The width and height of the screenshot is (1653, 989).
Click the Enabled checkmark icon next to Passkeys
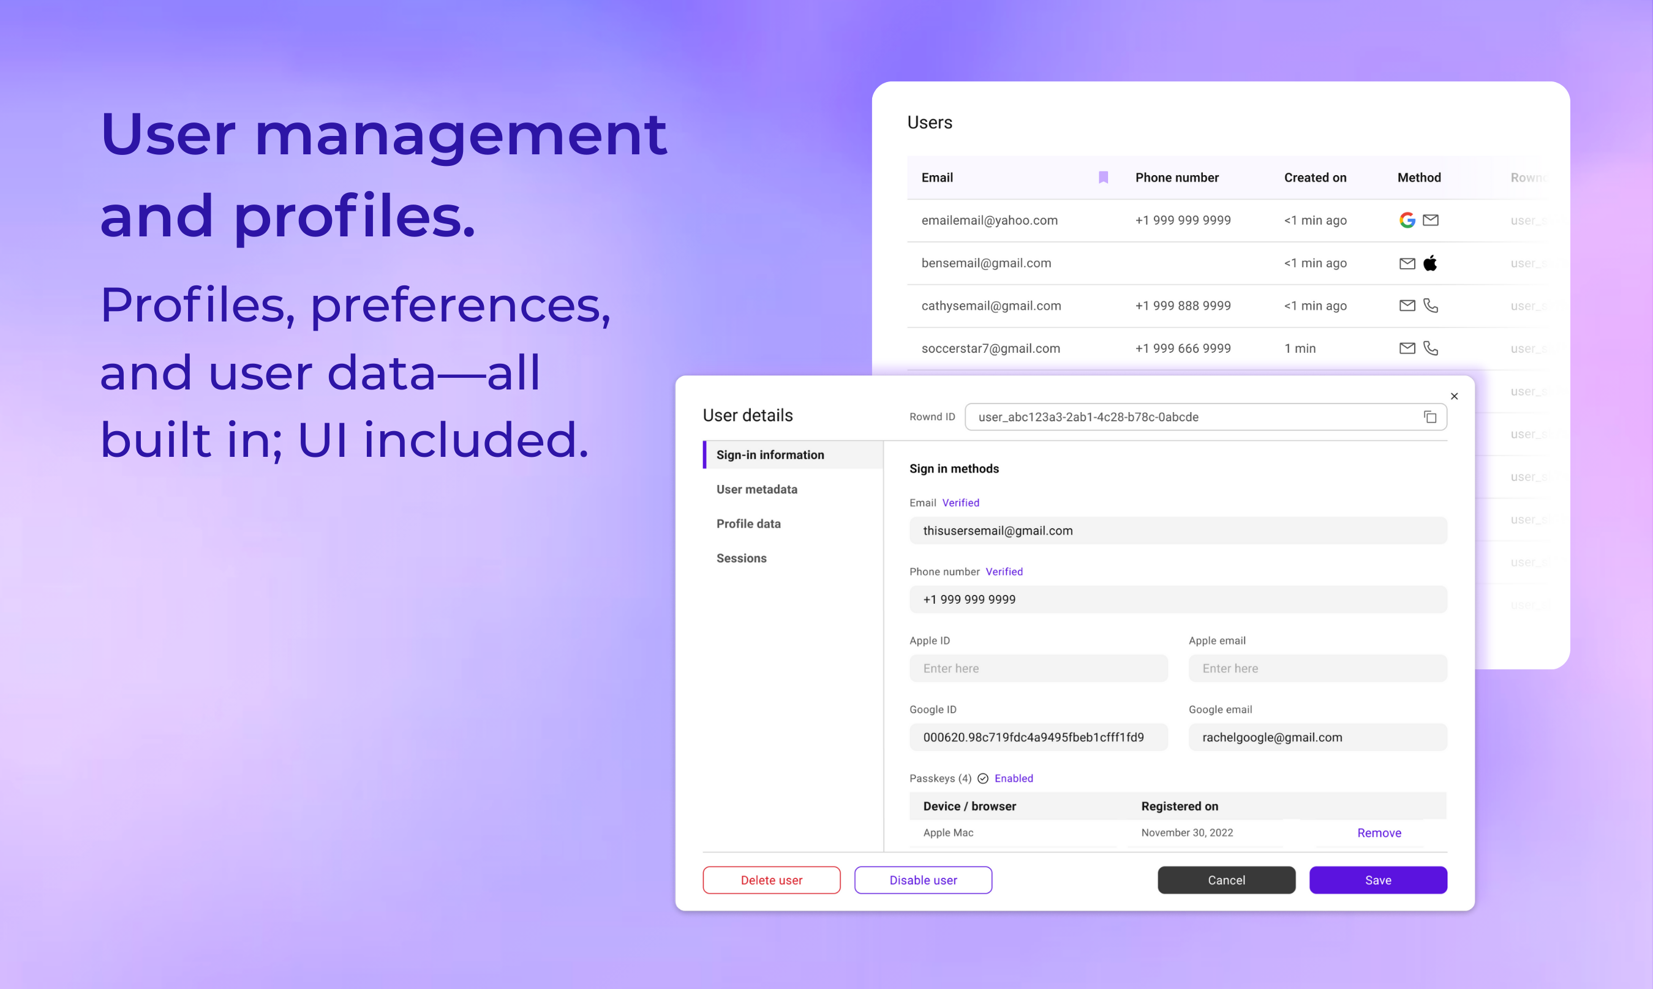click(x=983, y=778)
